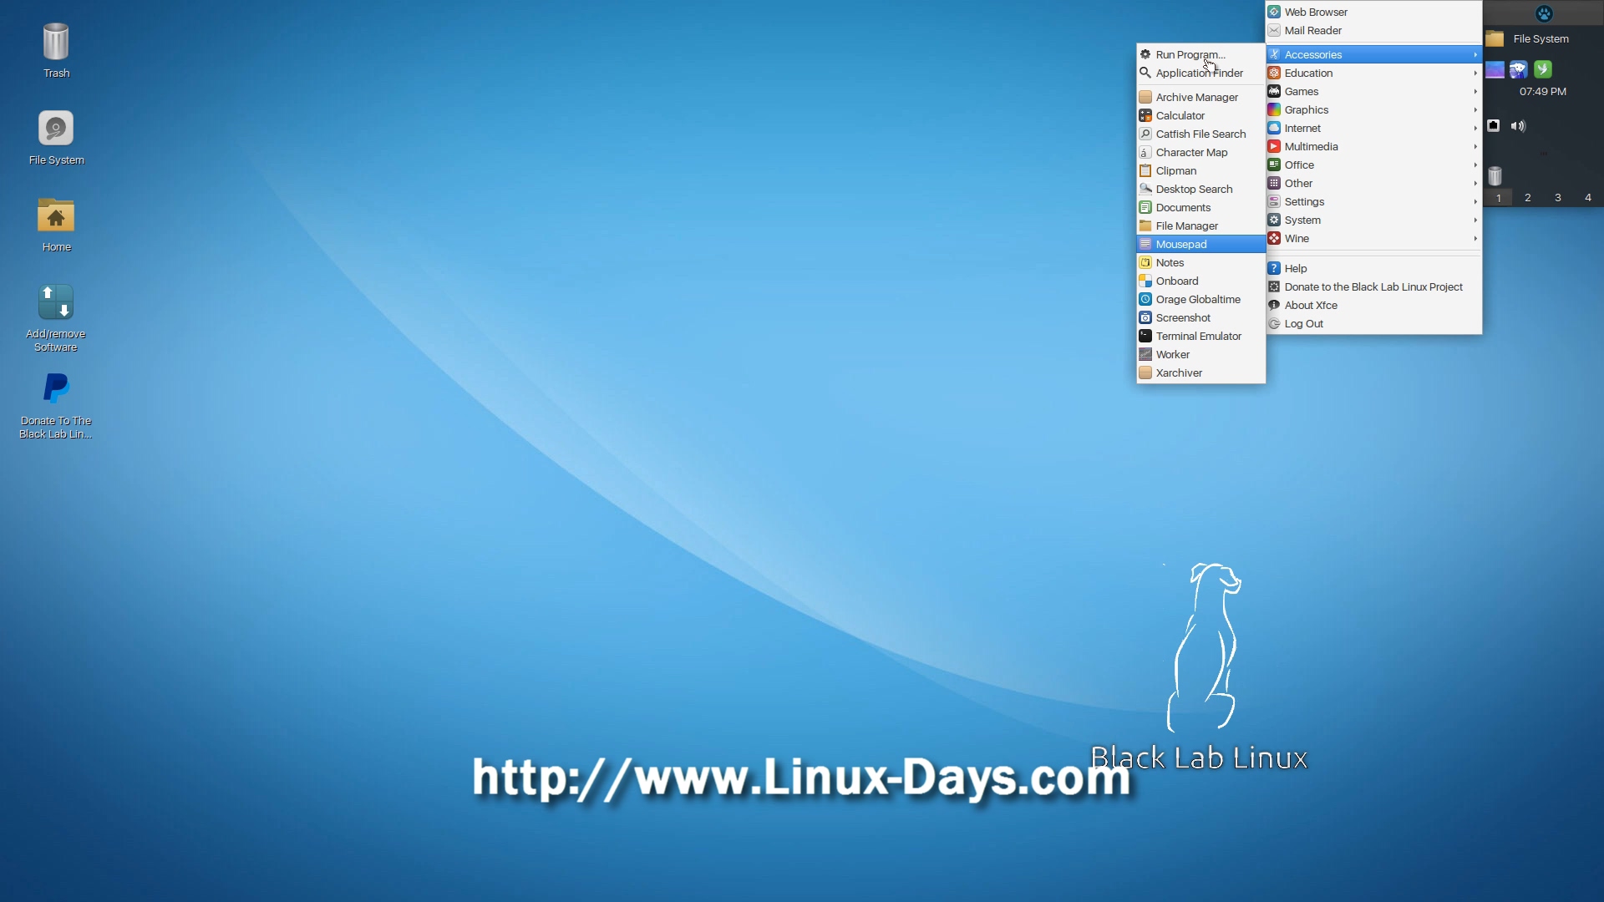Click the purple show desktop panel icon
1604x902 pixels.
click(1495, 69)
